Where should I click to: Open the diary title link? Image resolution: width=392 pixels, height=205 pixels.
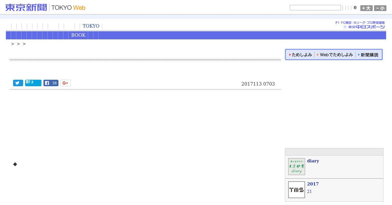(313, 161)
